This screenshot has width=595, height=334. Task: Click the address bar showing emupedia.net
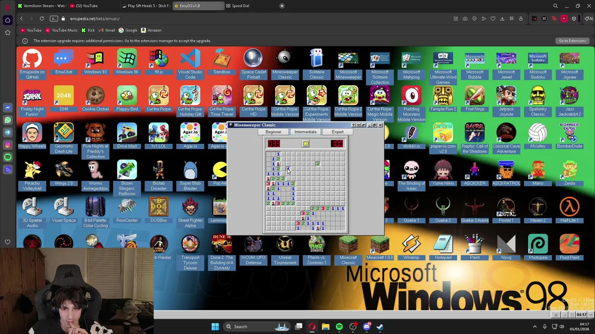[x=251, y=19]
